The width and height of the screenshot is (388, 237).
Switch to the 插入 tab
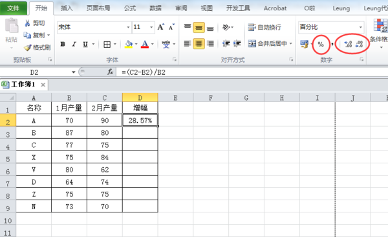(67, 8)
